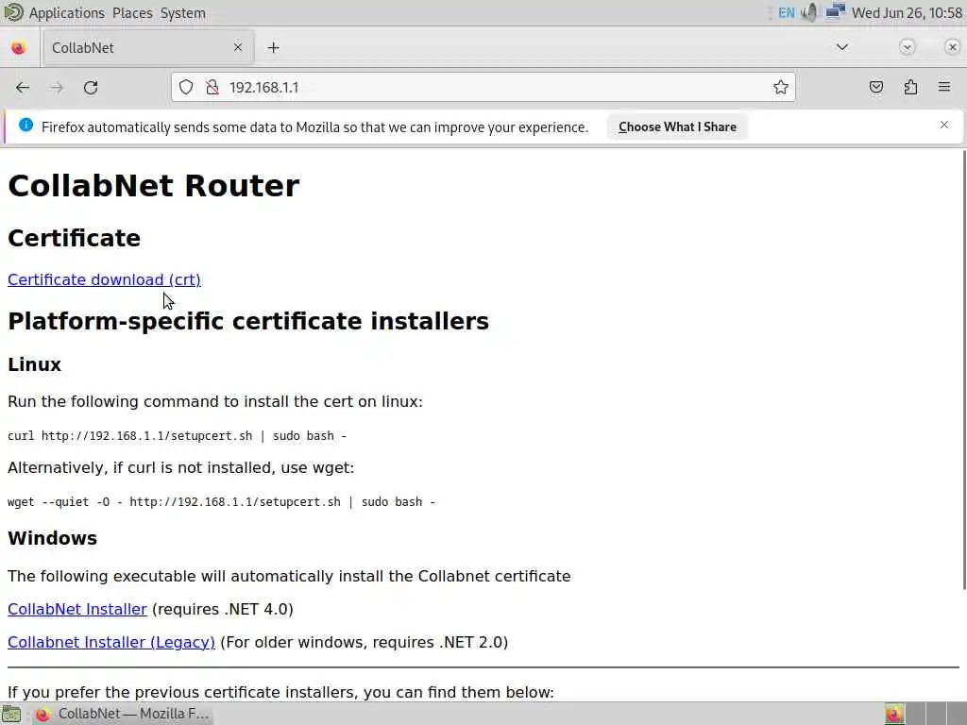Click the date and time clock
Screen dimensions: 967x725
907,13
